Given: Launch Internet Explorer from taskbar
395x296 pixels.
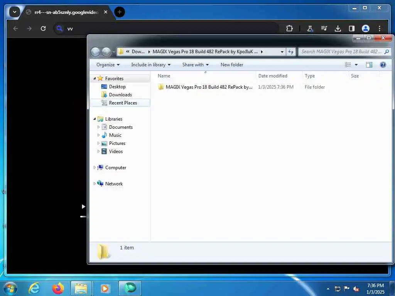Looking at the screenshot, I should click(34, 288).
